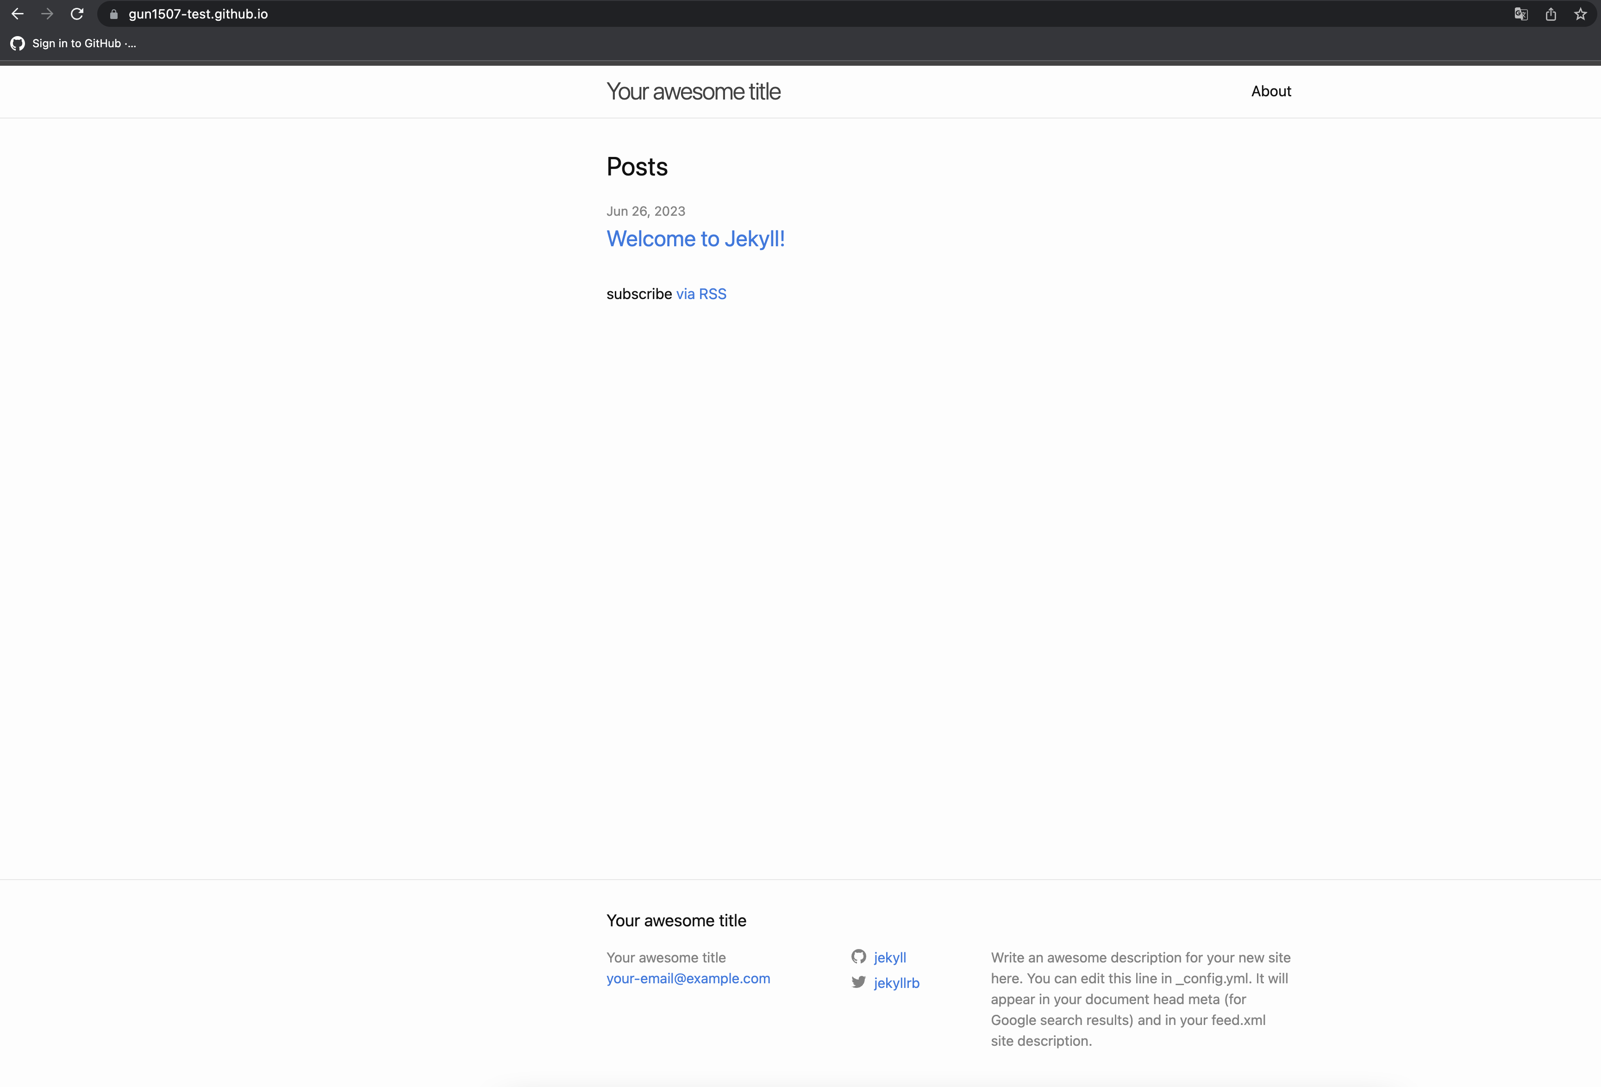Click the 'Jun 26, 2023' post date

click(x=645, y=212)
